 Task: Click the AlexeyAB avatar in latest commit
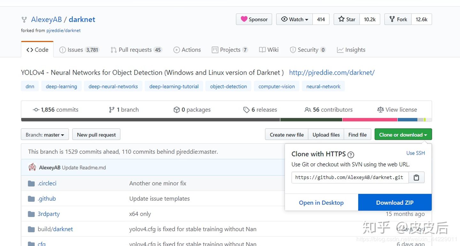tap(32, 167)
